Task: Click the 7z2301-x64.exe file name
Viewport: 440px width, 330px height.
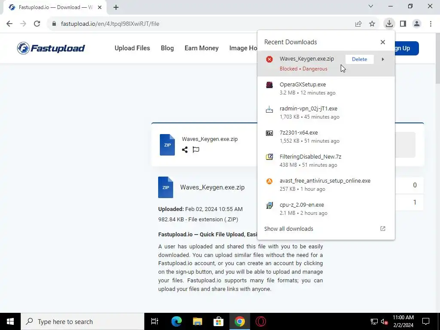Action: pyautogui.click(x=299, y=132)
